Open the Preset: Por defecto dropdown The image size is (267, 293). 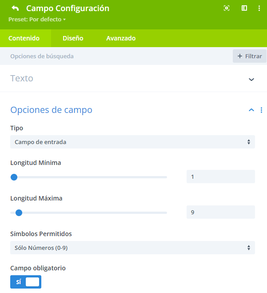(37, 20)
